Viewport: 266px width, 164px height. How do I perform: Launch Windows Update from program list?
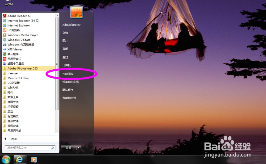19,40
